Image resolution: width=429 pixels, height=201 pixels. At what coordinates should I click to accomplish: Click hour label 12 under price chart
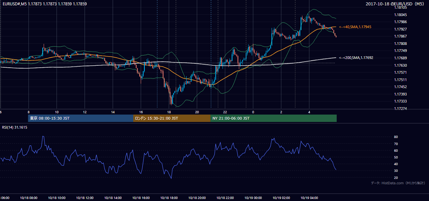pyautogui.click(x=85, y=112)
